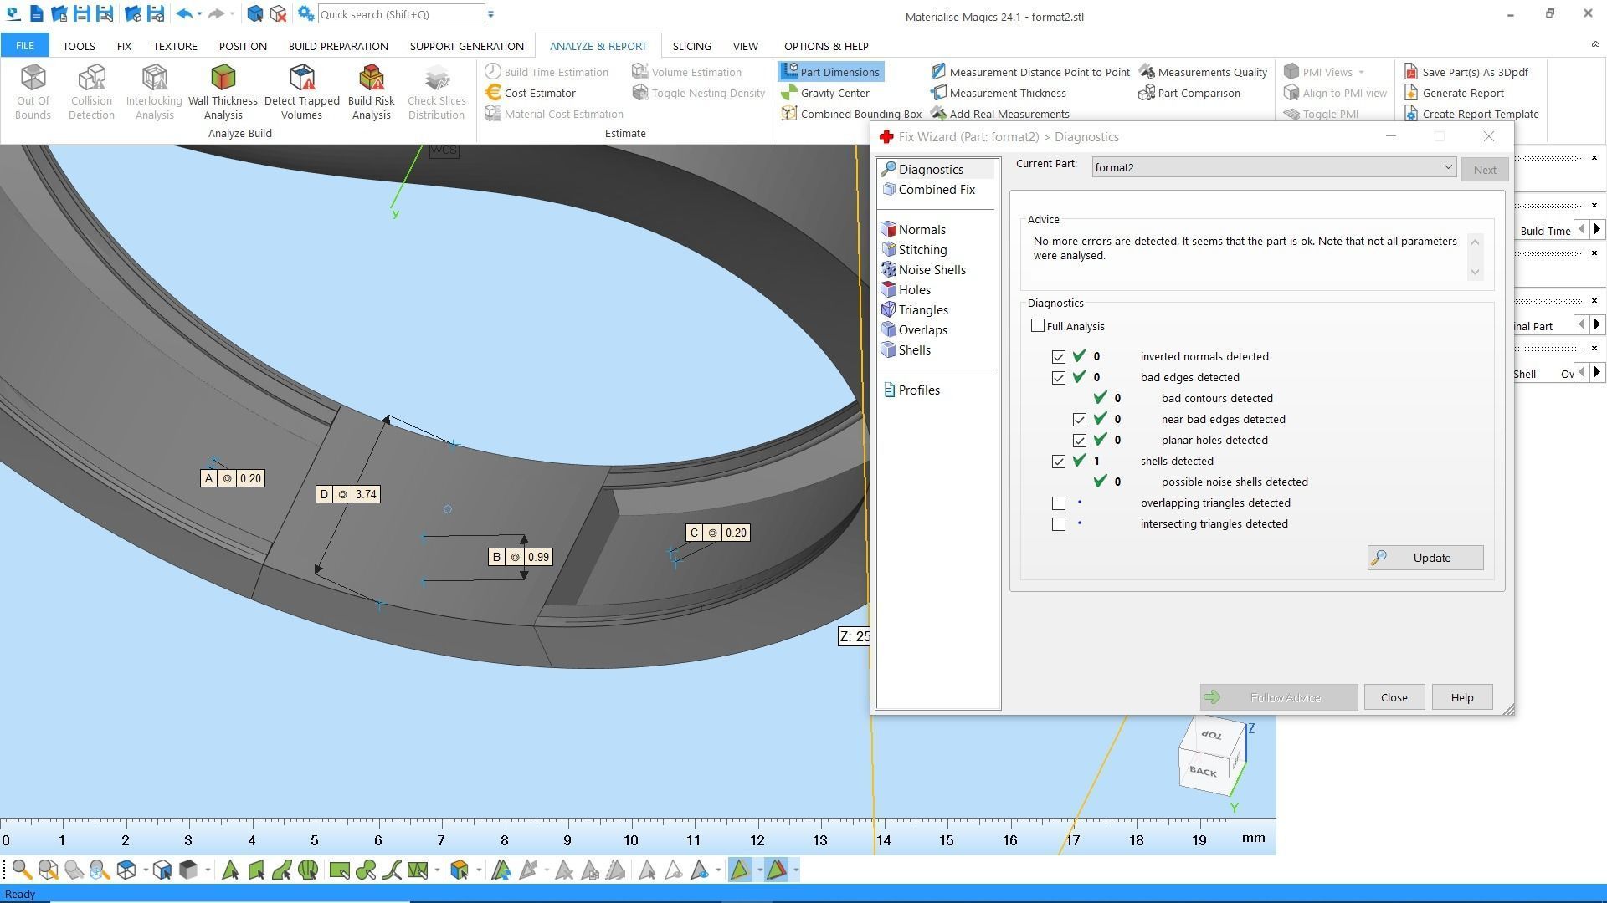Click the BACK face of view cube
Image resolution: width=1607 pixels, height=903 pixels.
click(x=1203, y=772)
